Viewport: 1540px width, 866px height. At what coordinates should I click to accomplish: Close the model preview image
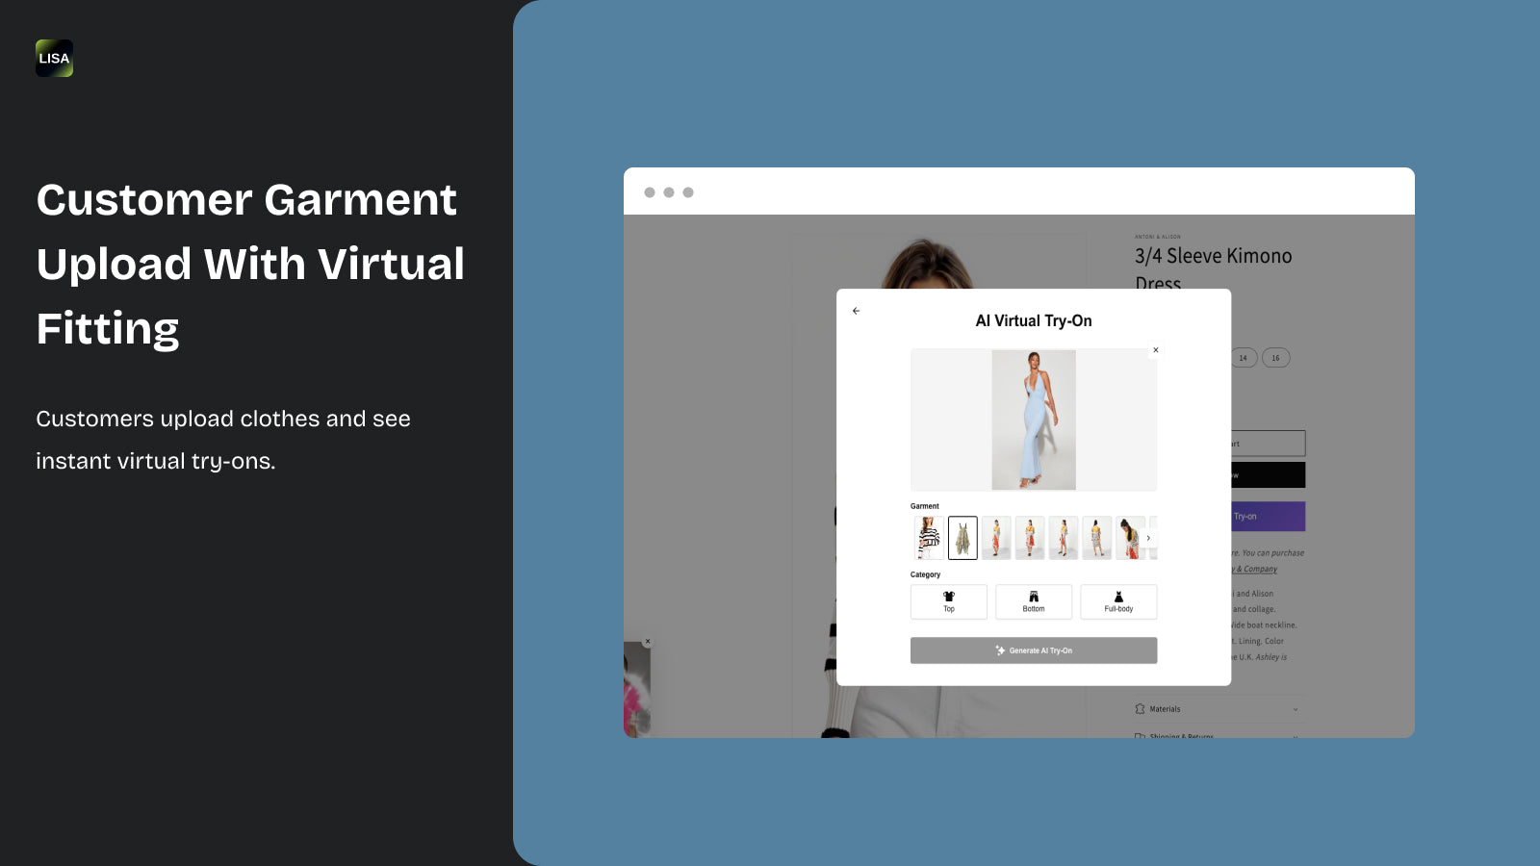point(1156,349)
